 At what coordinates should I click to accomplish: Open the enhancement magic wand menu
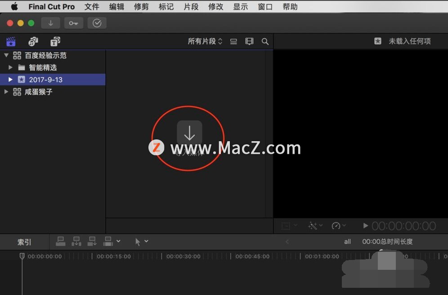pyautogui.click(x=315, y=226)
